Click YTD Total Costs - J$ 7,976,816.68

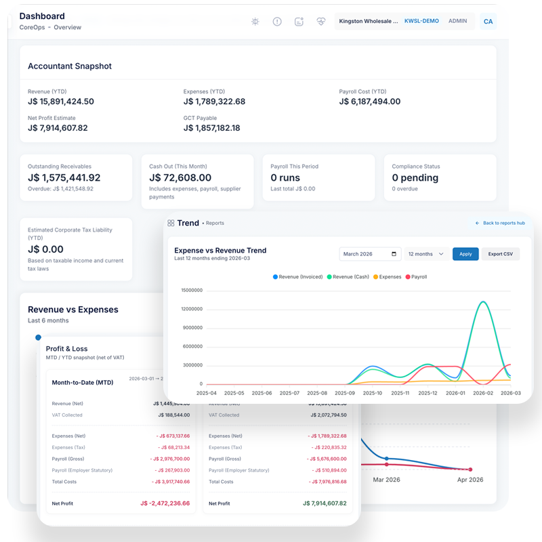[x=327, y=482]
